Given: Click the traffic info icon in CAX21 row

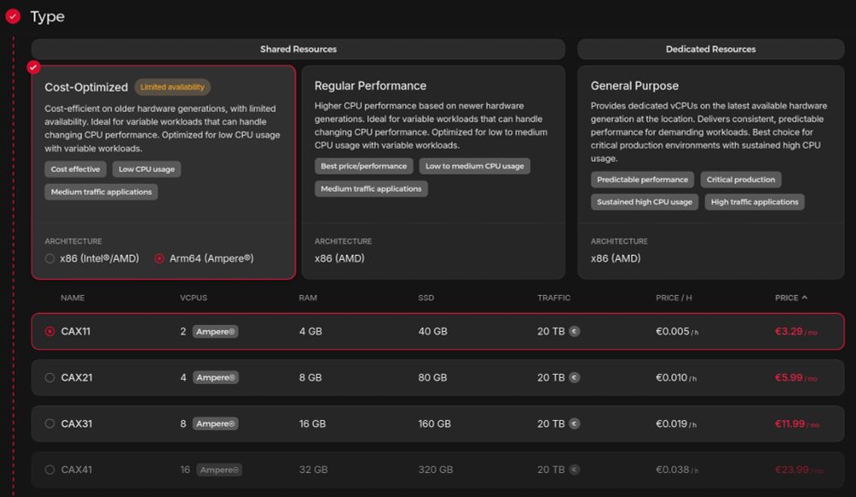Looking at the screenshot, I should tap(574, 377).
